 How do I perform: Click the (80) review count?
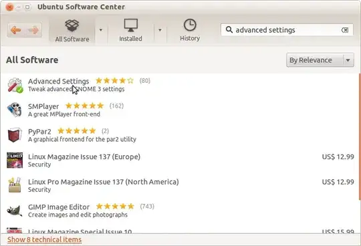pos(145,80)
